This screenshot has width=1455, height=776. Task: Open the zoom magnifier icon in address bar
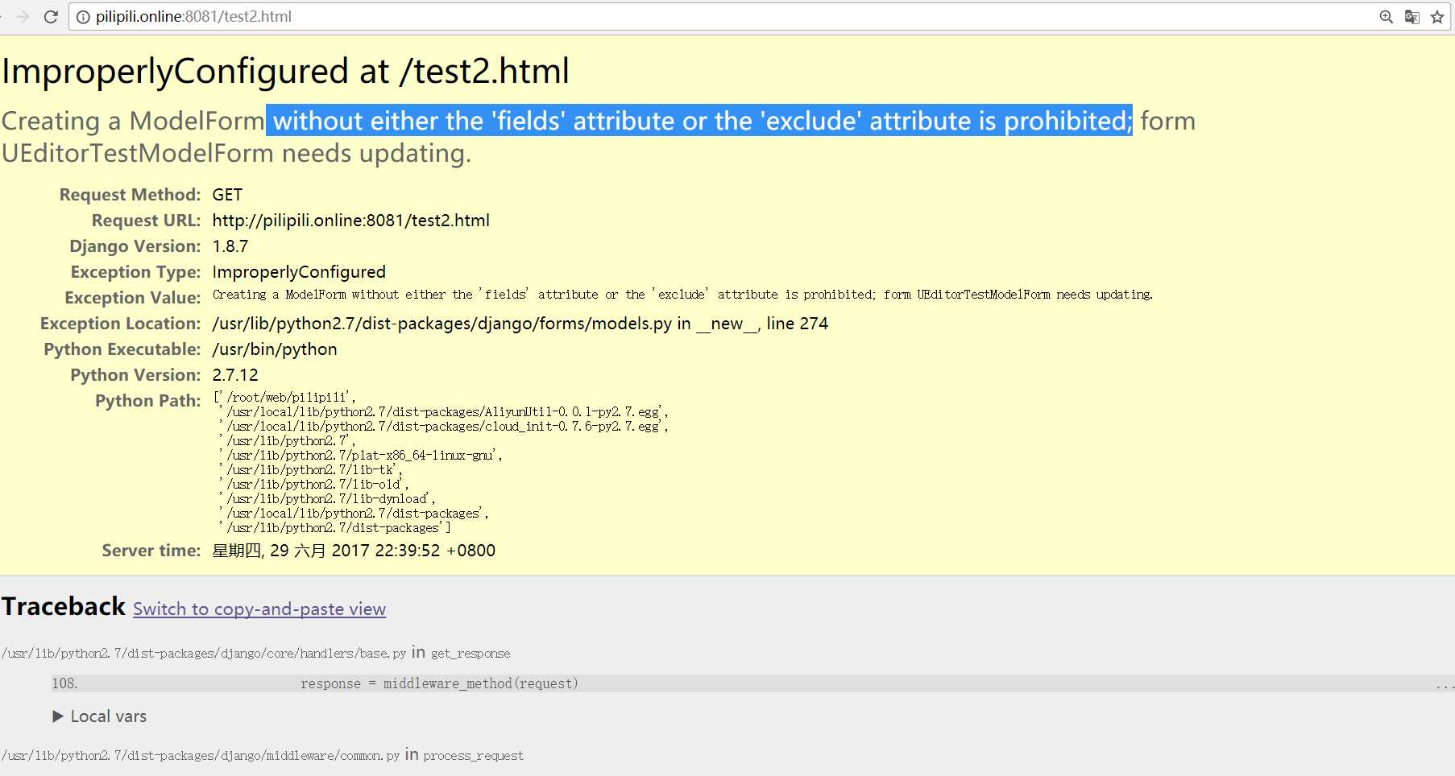coord(1386,17)
